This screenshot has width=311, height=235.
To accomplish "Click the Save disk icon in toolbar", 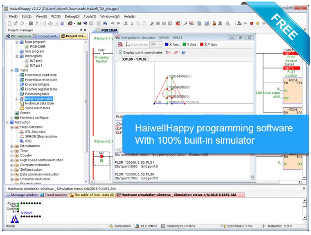I will (x=31, y=23).
